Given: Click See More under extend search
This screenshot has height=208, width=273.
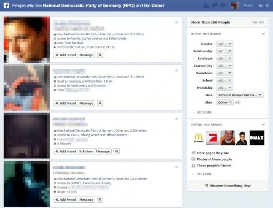Looking at the screenshot, I should (204, 174).
